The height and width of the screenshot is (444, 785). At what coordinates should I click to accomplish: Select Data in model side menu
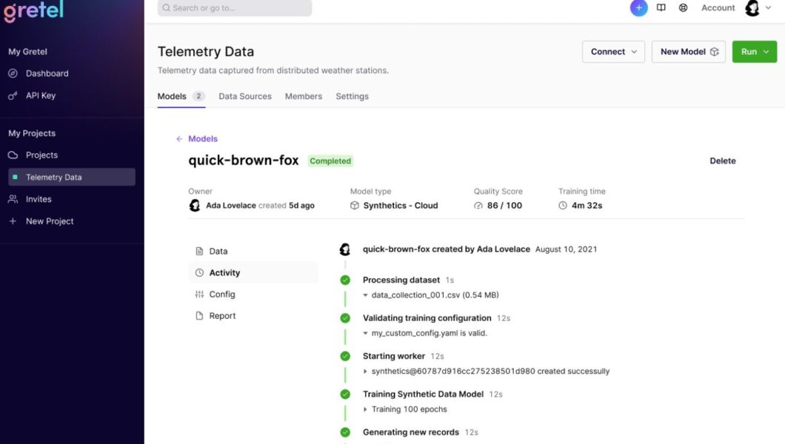[x=253, y=251]
